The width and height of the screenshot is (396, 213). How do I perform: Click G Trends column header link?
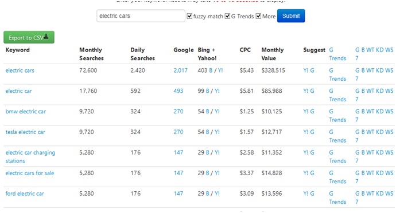coord(337,54)
